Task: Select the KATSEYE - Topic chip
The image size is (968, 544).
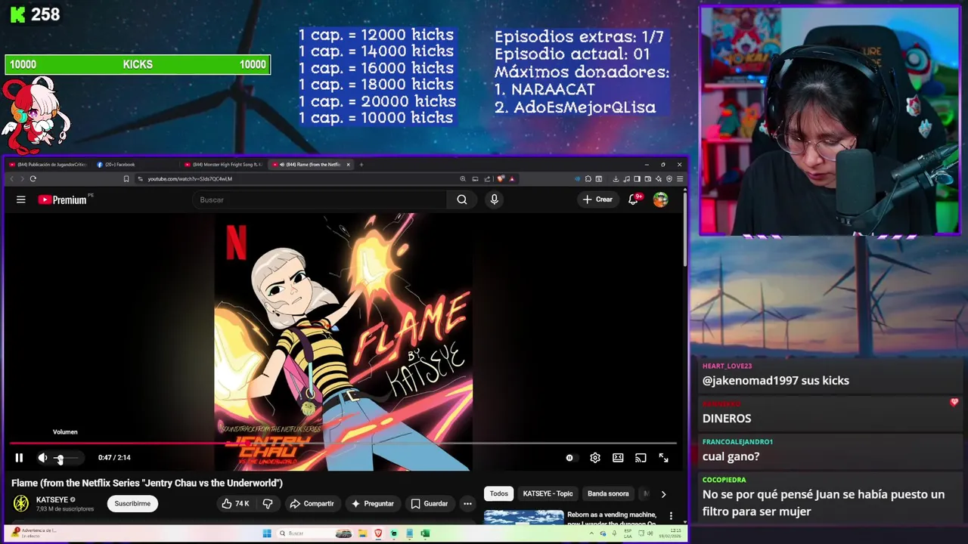Action: (548, 493)
